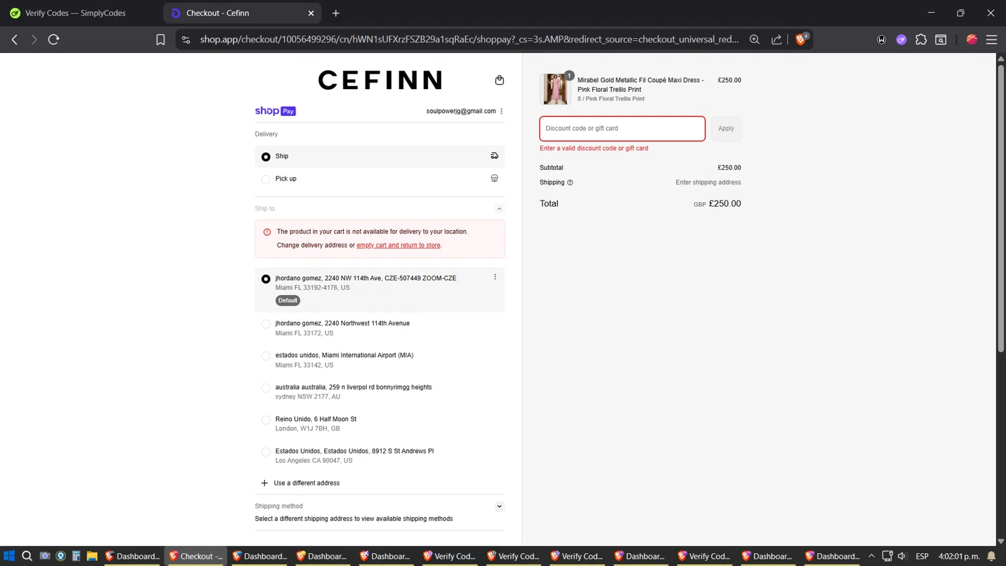This screenshot has width=1006, height=566.
Task: Go forward in browser
Action: point(34,40)
